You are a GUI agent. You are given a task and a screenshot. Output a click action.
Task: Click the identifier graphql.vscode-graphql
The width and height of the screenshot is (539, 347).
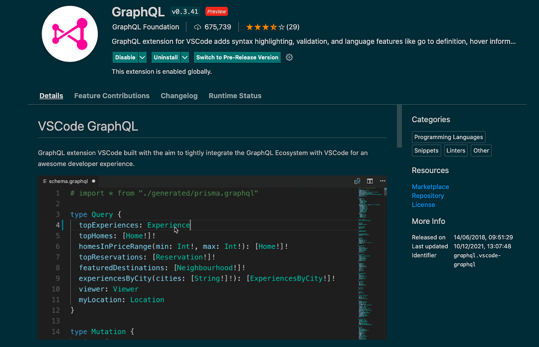[477, 260]
